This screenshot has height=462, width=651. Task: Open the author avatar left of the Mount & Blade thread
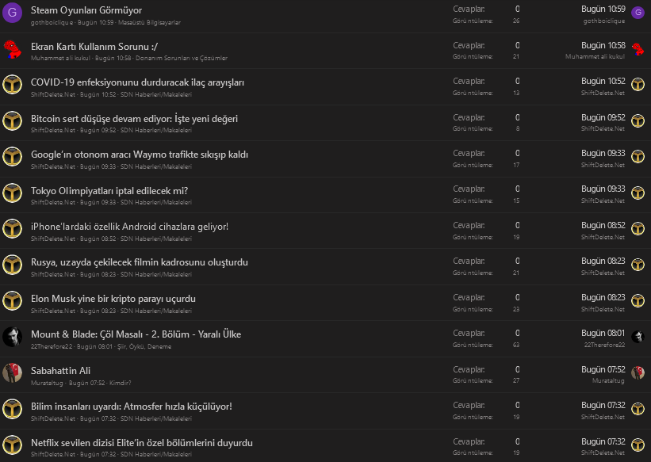click(x=12, y=337)
